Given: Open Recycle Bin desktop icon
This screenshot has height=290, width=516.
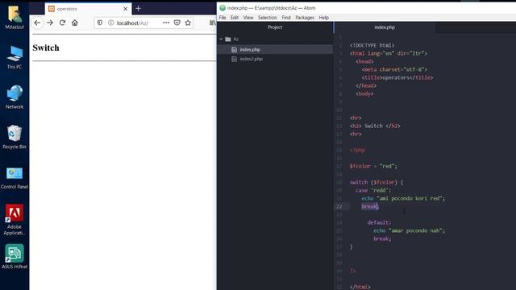Looking at the screenshot, I should click(x=15, y=137).
